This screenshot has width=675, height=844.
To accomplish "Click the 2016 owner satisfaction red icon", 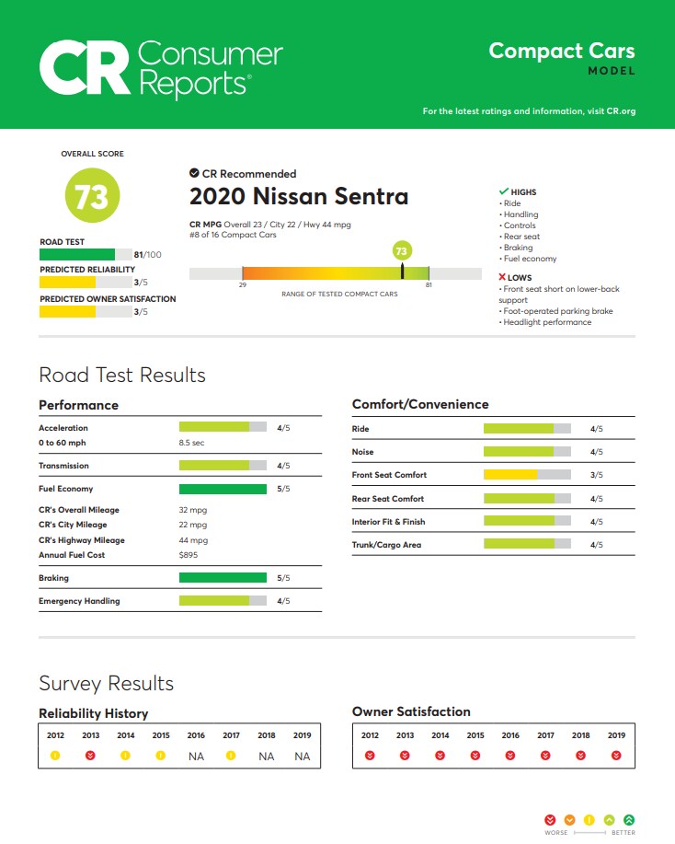I will [510, 756].
